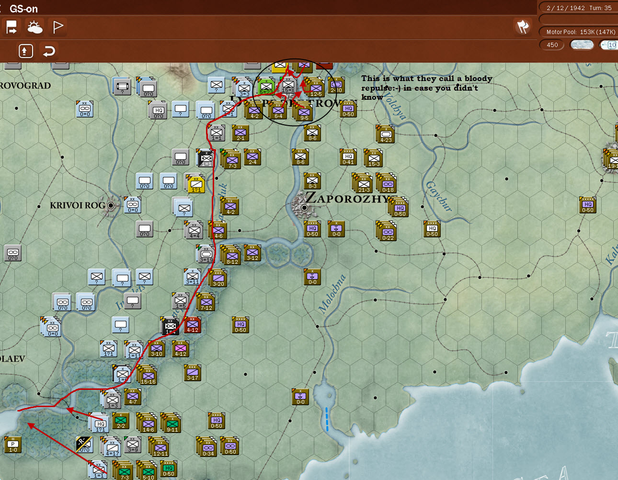Select the green 9-11 infantry stack
Screen dimensions: 618x480
(x=172, y=424)
